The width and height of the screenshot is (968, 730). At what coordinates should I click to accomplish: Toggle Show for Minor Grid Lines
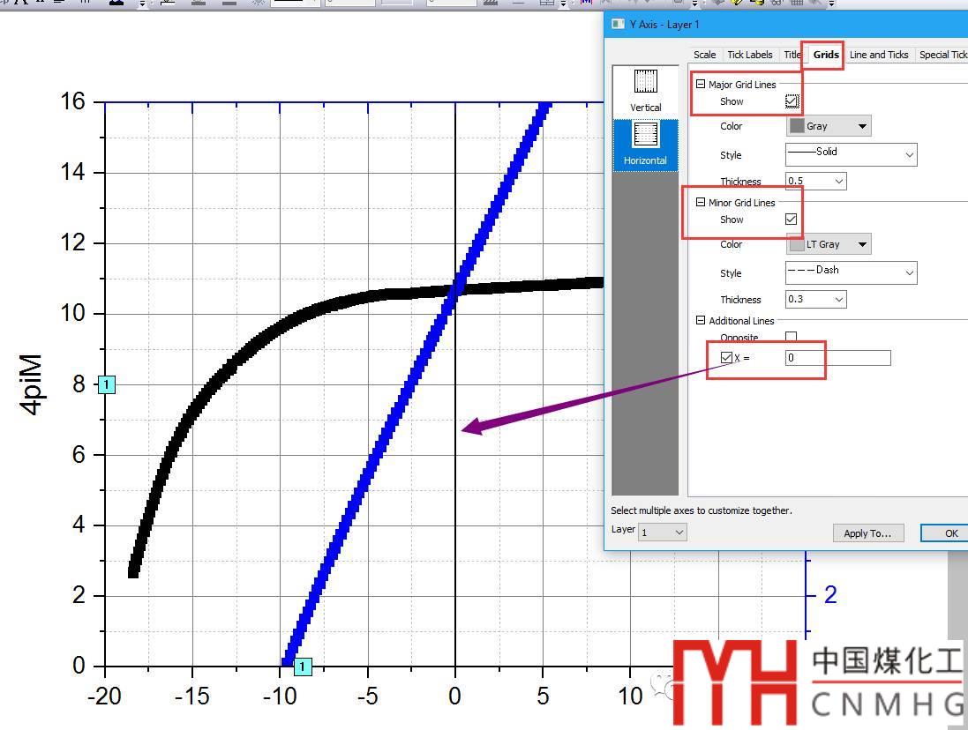[x=791, y=220]
